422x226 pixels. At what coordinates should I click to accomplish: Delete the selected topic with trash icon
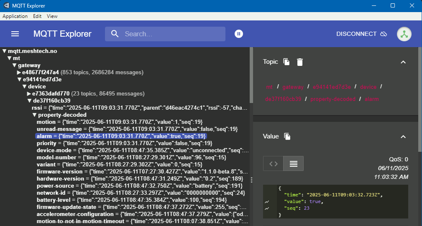(300, 62)
